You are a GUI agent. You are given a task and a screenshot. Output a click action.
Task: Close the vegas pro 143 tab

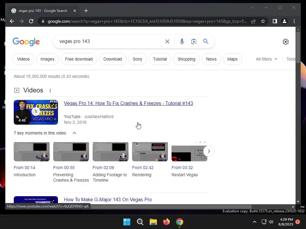pyautogui.click(x=74, y=11)
